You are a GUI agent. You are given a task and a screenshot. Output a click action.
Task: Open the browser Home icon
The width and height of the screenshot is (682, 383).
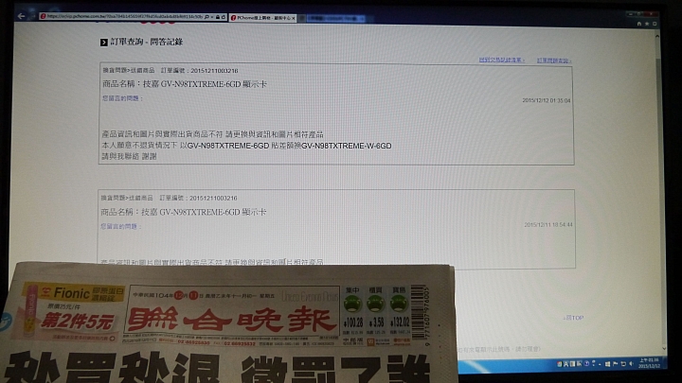pyautogui.click(x=639, y=24)
